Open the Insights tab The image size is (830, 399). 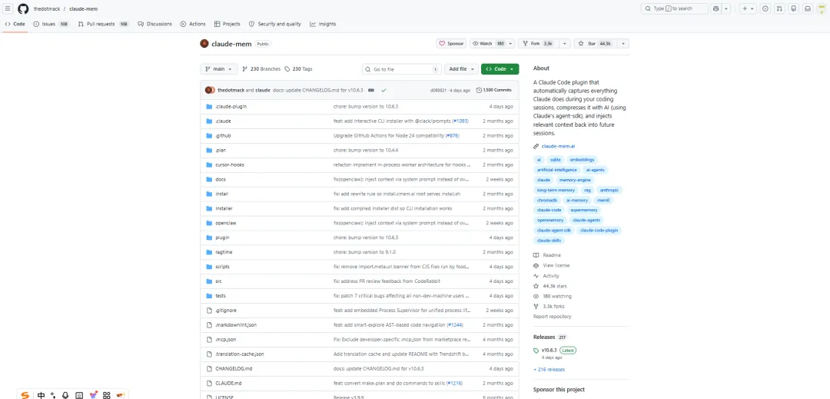coord(323,24)
